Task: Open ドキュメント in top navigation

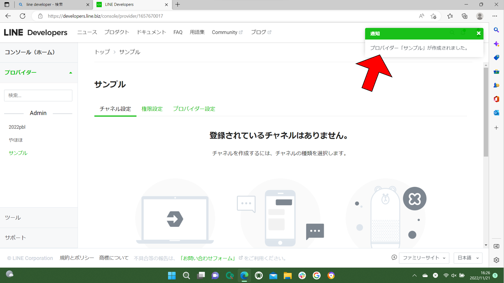Action: (x=151, y=32)
